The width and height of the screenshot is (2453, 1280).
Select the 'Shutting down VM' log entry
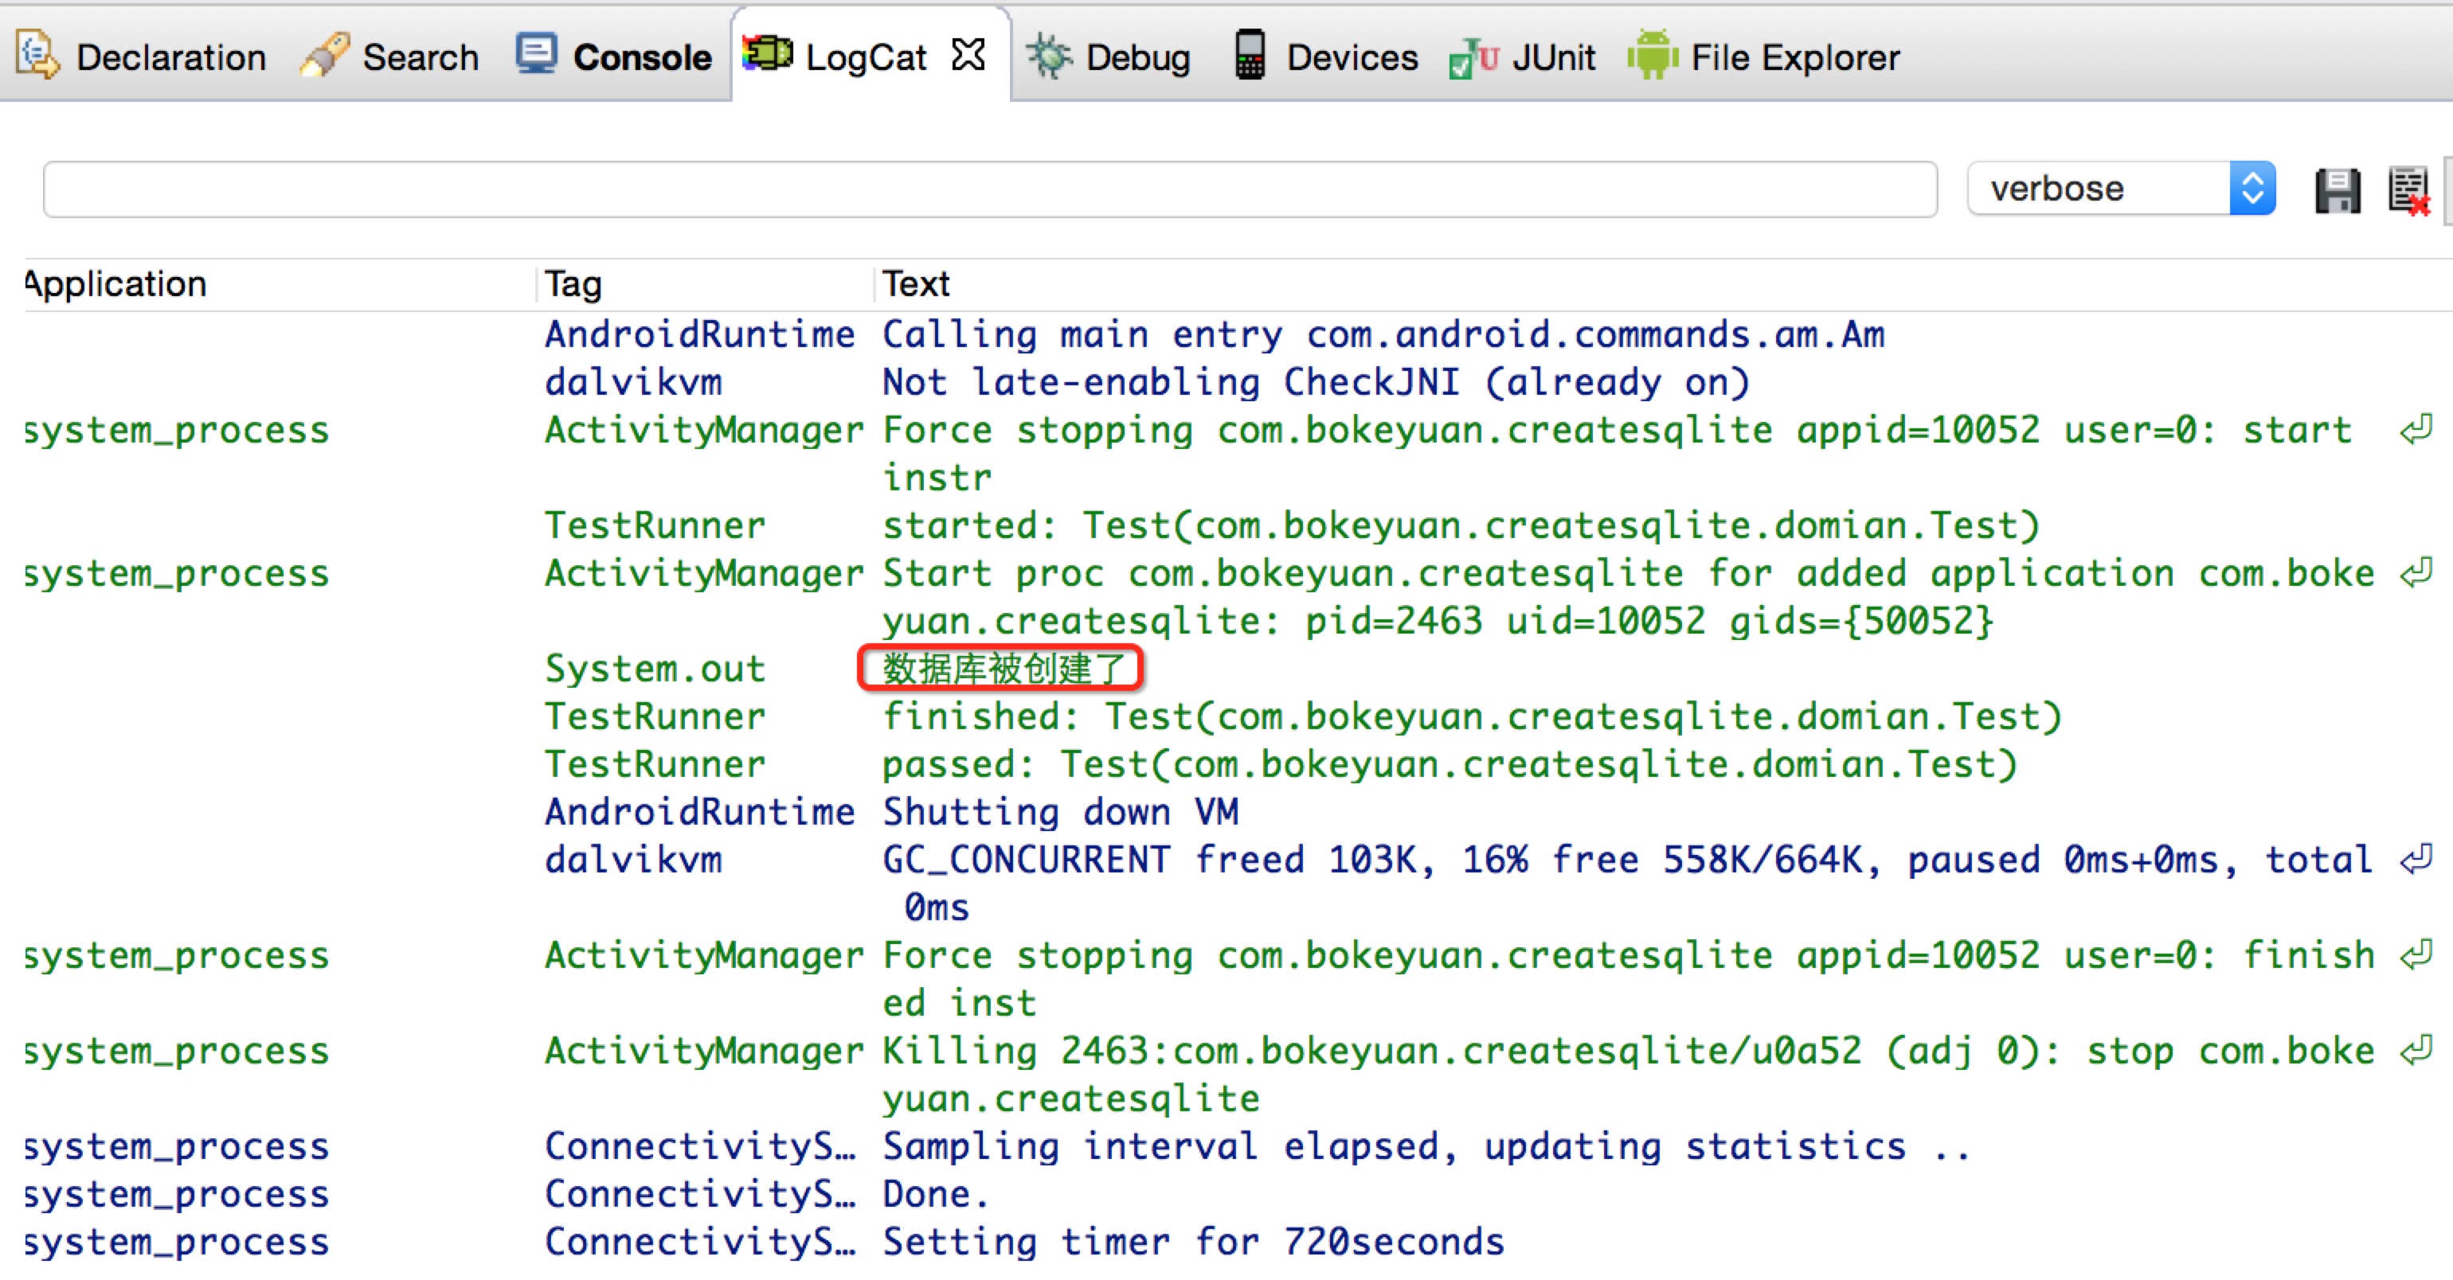pyautogui.click(x=1059, y=812)
